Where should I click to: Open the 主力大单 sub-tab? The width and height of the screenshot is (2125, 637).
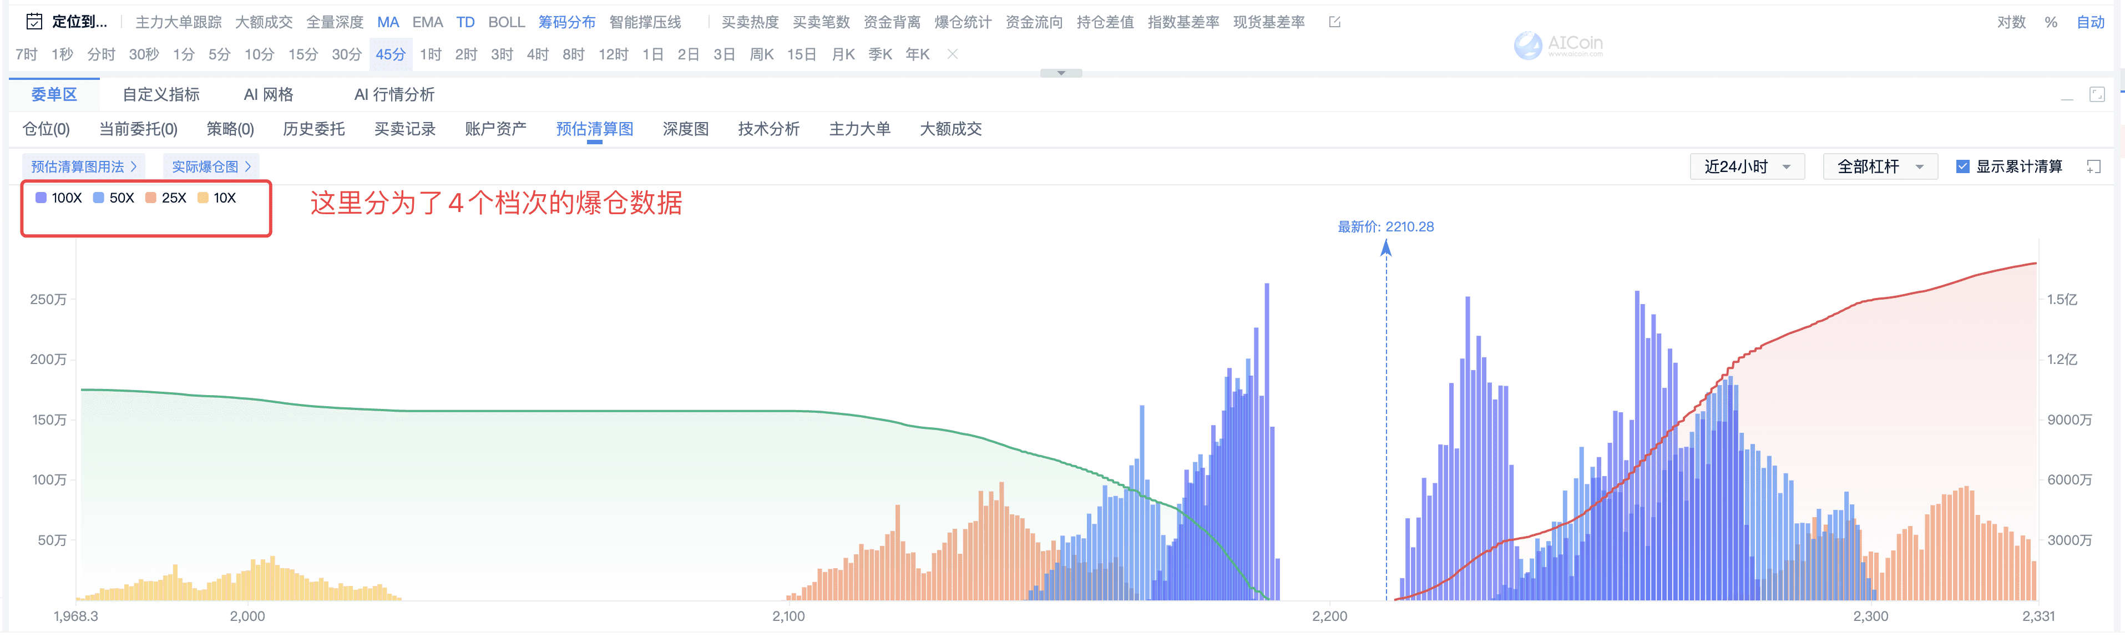859,129
